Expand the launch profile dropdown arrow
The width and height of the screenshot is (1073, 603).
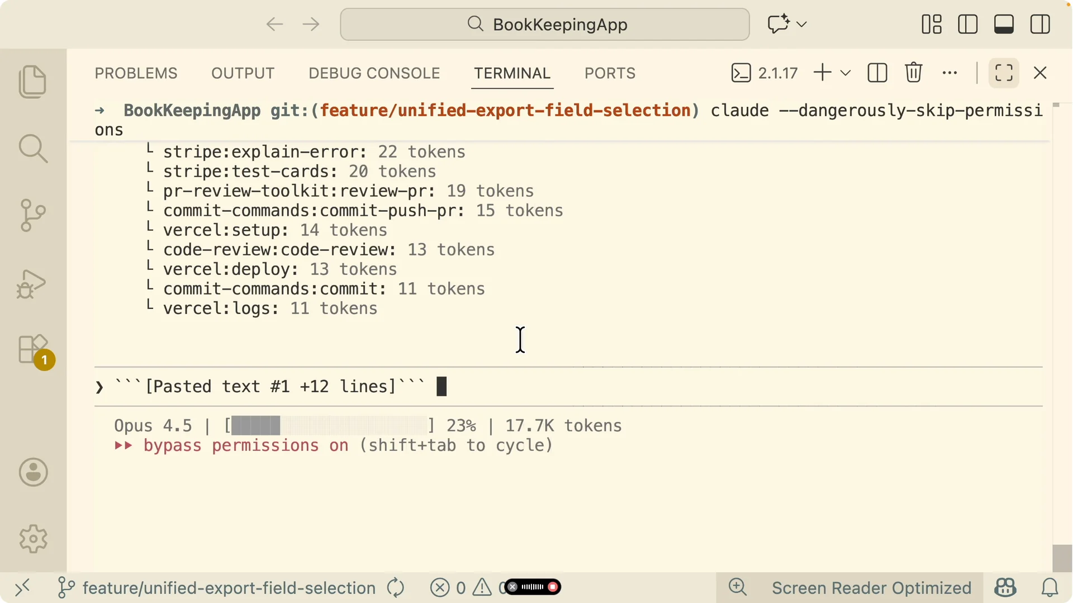[846, 73]
